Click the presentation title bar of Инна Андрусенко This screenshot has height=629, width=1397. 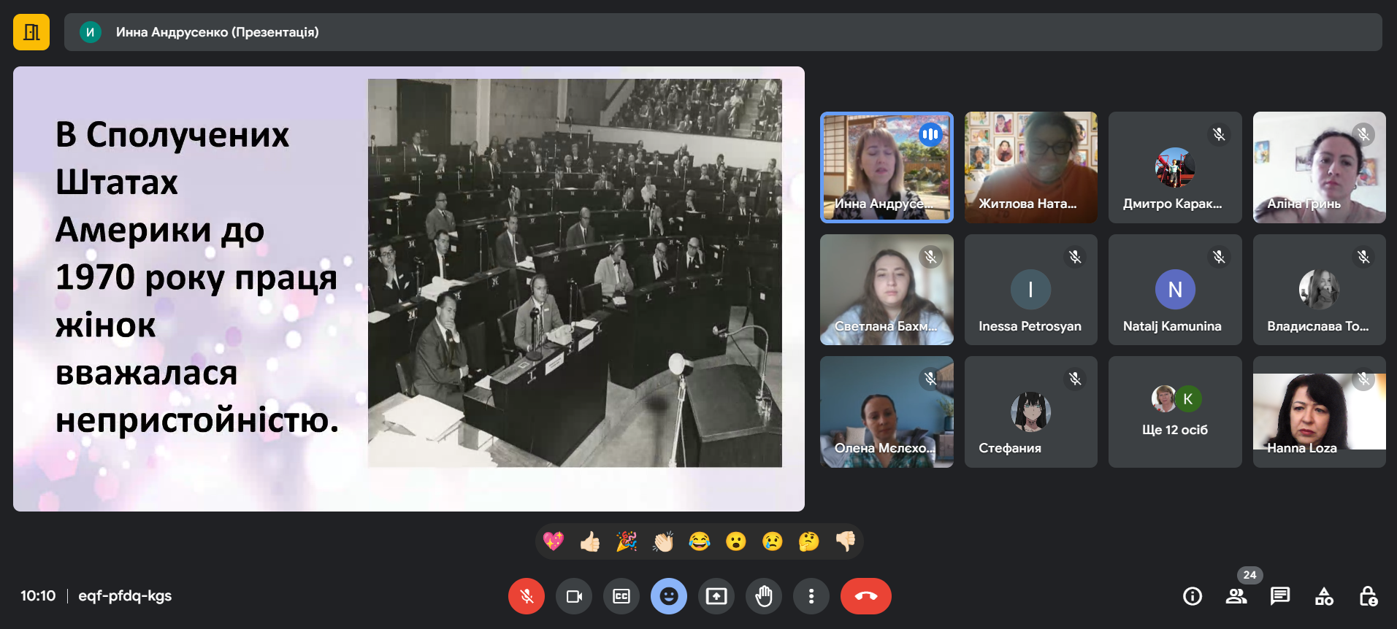pos(723,32)
